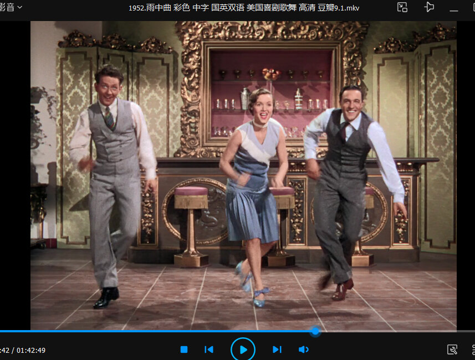The width and height of the screenshot is (475, 360).
Task: Minimize the video player window
Action: 454,11
